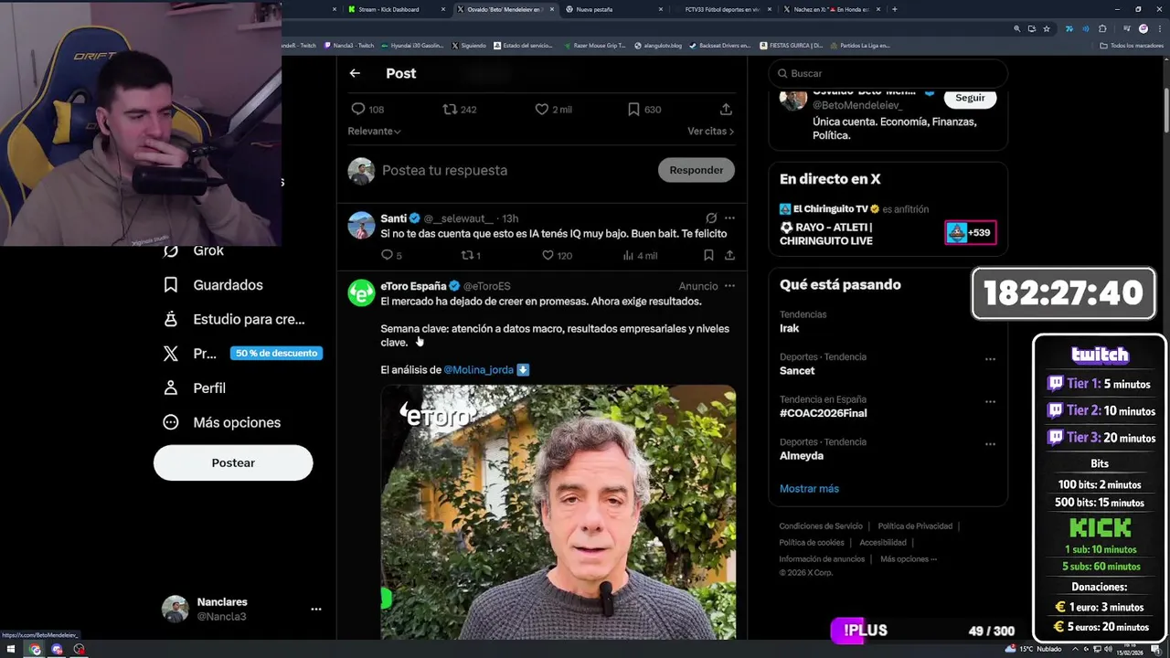Expand the Relevante sort dropdown
This screenshot has width=1170, height=658.
[374, 131]
